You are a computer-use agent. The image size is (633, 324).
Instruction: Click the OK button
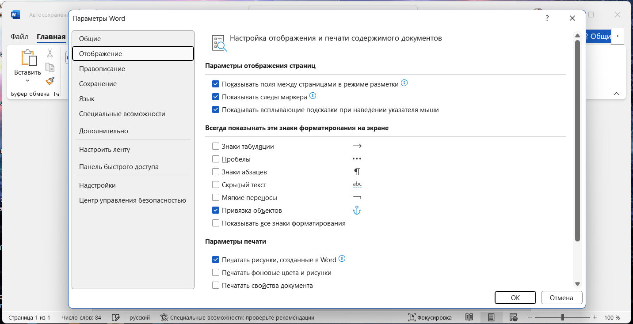point(515,298)
